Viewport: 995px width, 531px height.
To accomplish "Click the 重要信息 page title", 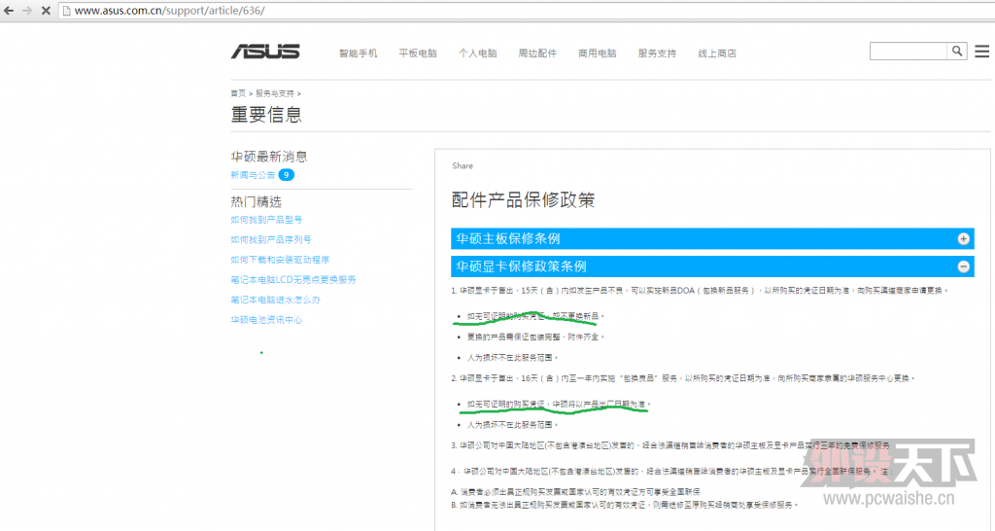I will point(266,115).
